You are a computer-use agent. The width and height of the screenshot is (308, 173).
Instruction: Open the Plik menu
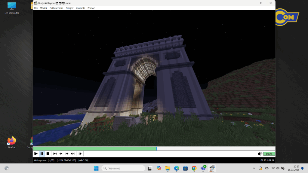tap(36, 8)
